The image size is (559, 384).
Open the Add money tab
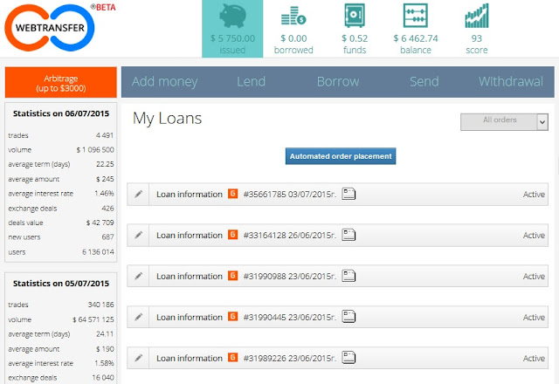coord(165,82)
